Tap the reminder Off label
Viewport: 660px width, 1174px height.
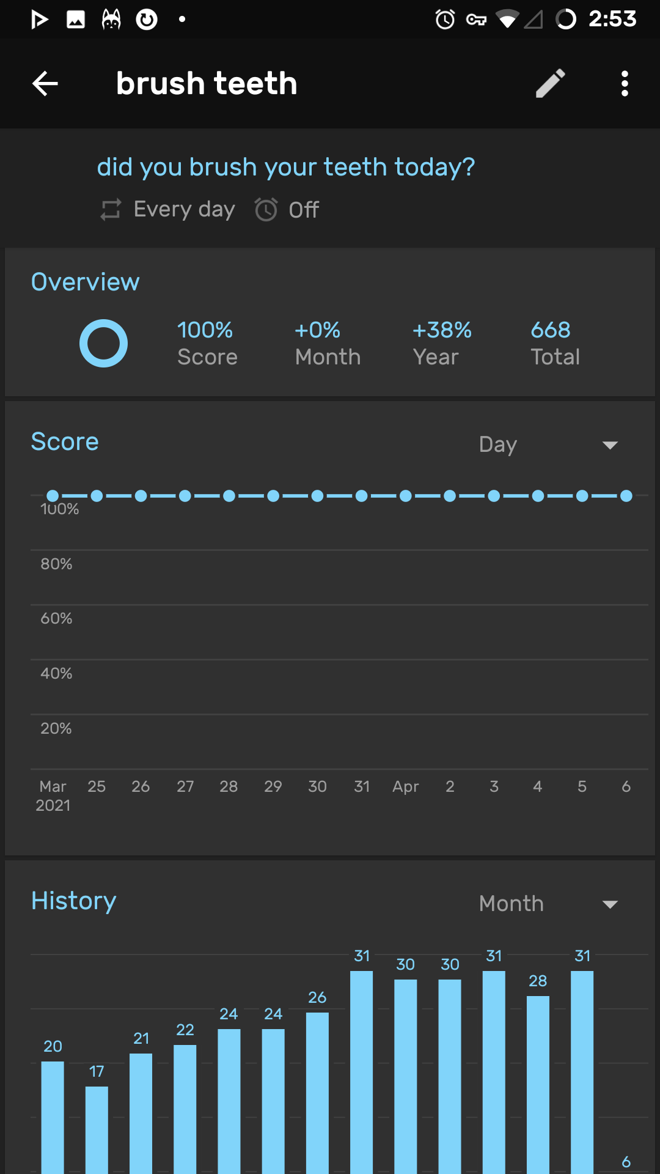tap(304, 210)
